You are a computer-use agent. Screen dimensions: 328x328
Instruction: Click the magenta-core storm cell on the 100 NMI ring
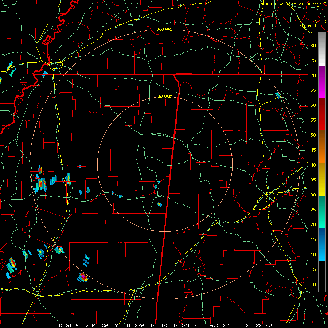83,277
